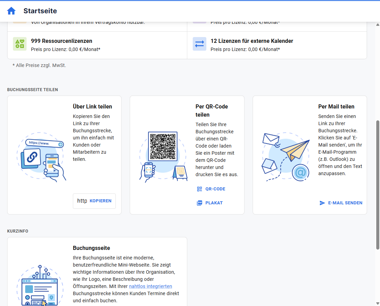Image resolution: width=380 pixels, height=306 pixels.
Task: Click the scrollbar down arrow
Action: 378,303
